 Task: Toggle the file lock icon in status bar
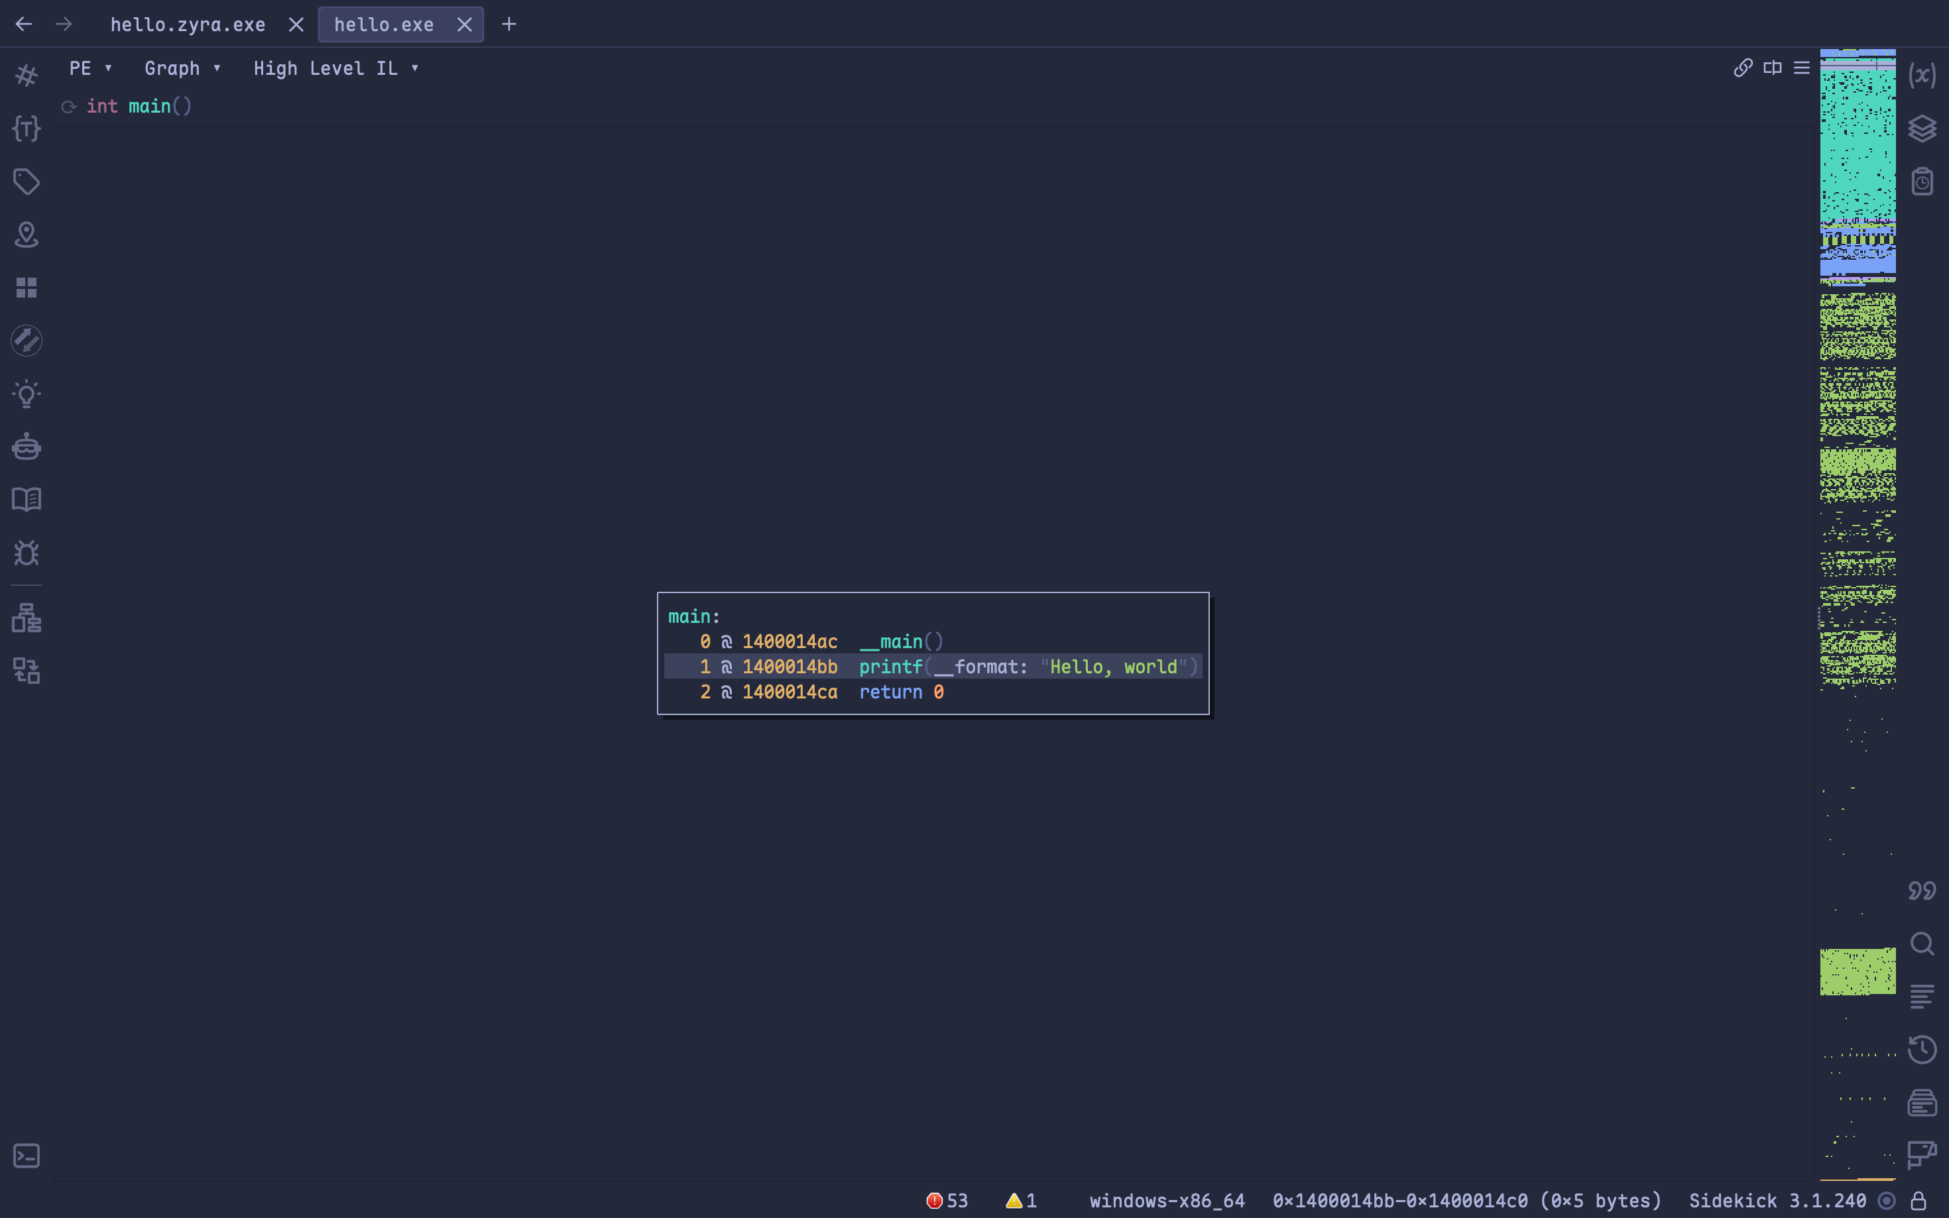coord(1919,1201)
